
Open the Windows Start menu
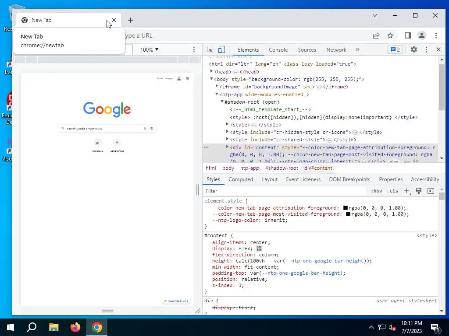(x=11, y=327)
